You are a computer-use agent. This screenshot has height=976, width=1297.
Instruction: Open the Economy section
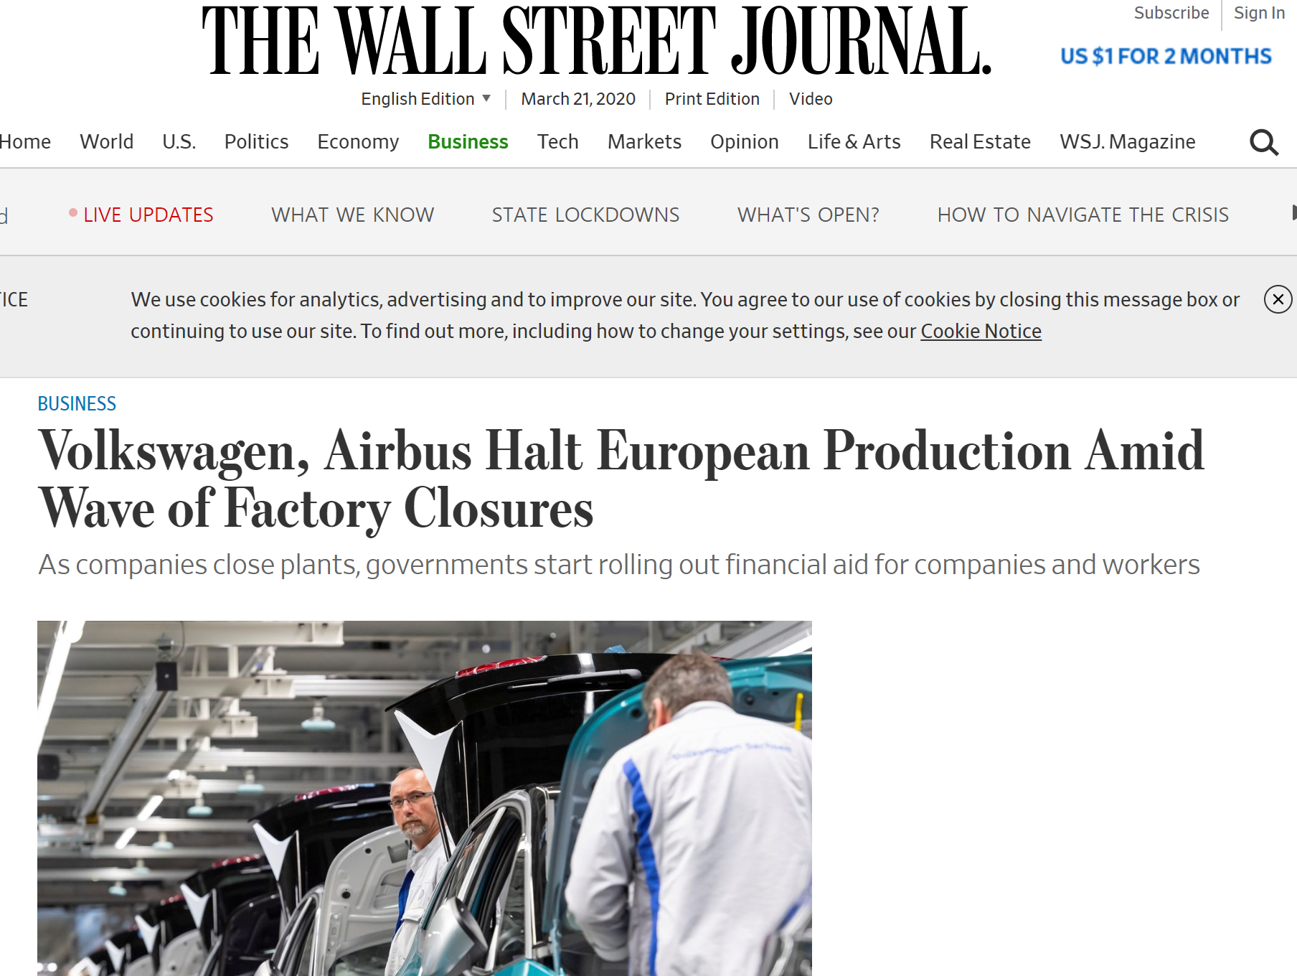pyautogui.click(x=358, y=142)
